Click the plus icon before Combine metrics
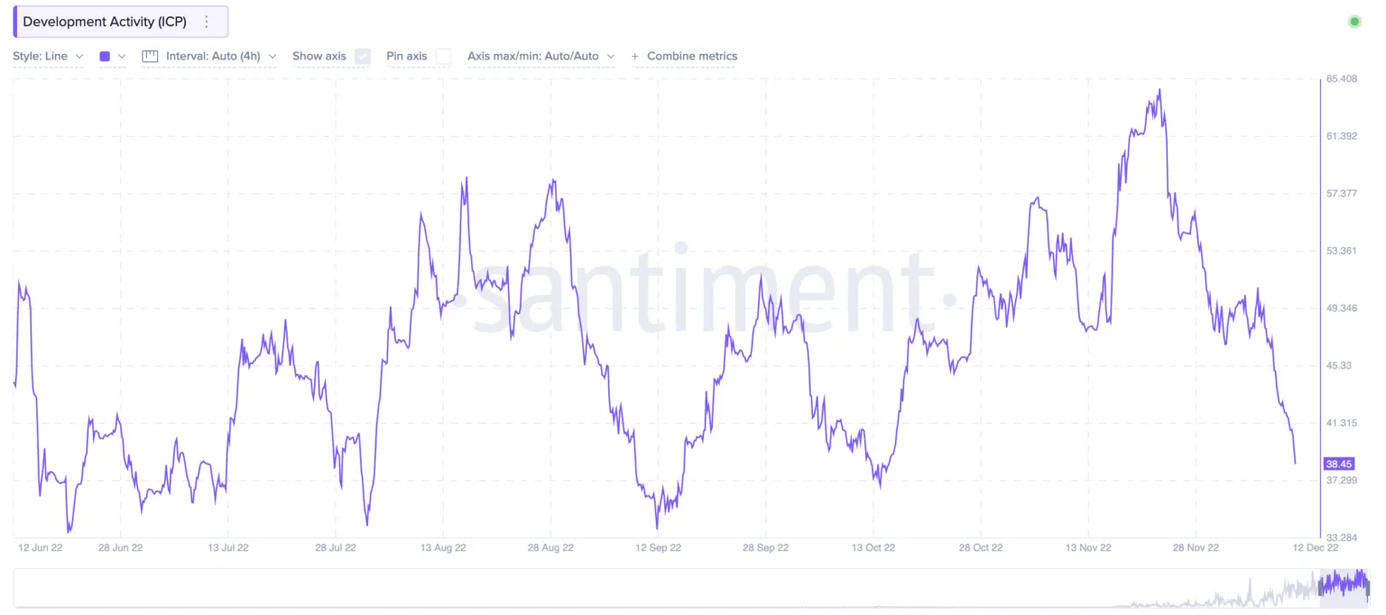The height and width of the screenshot is (615, 1386). point(635,56)
